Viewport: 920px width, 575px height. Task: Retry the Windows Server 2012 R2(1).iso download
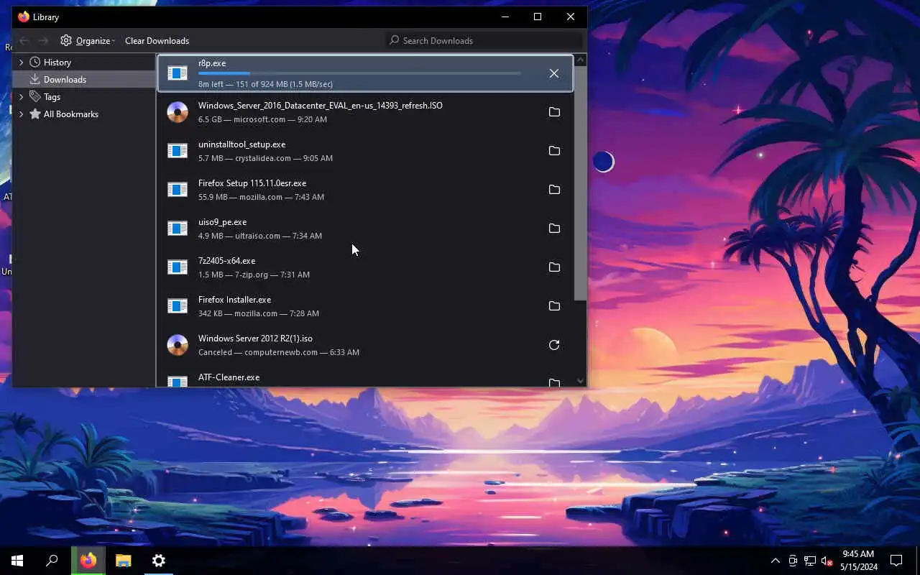pyautogui.click(x=554, y=345)
